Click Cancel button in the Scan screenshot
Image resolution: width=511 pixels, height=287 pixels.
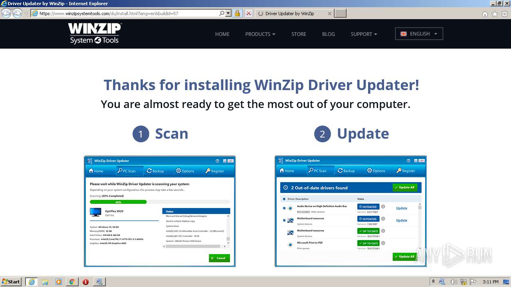click(219, 258)
